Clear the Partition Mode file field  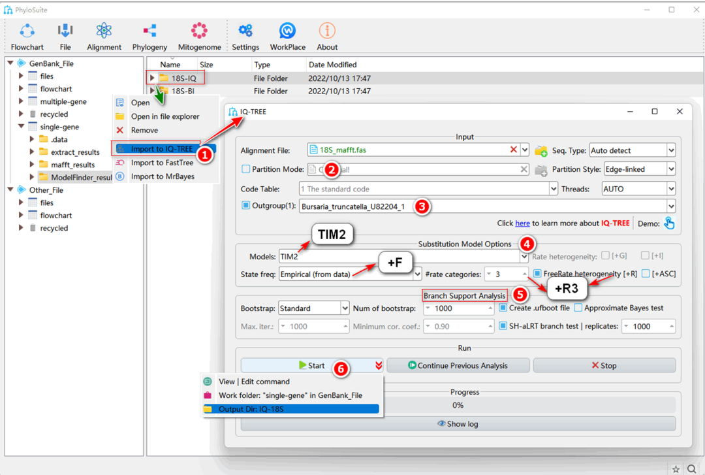point(524,169)
